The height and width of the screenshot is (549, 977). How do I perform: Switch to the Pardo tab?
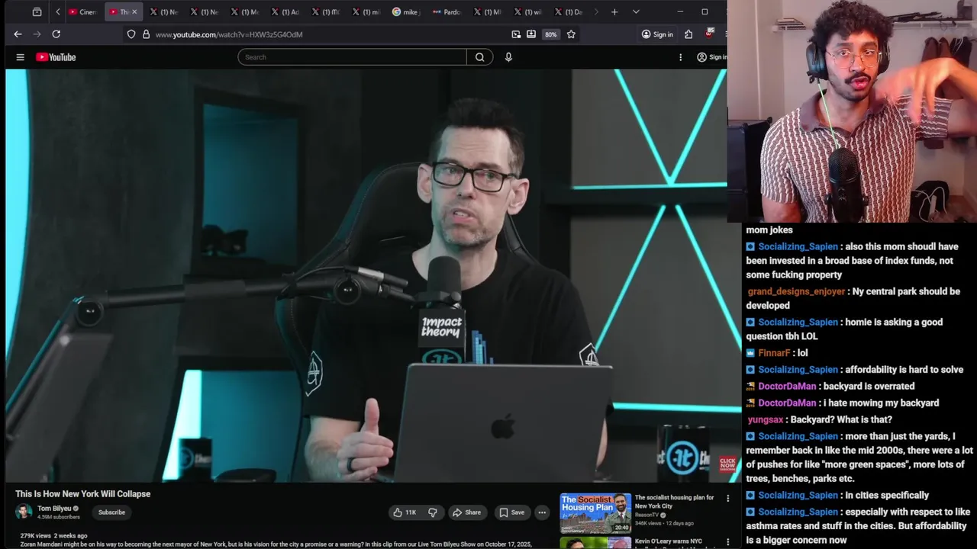[x=447, y=12]
